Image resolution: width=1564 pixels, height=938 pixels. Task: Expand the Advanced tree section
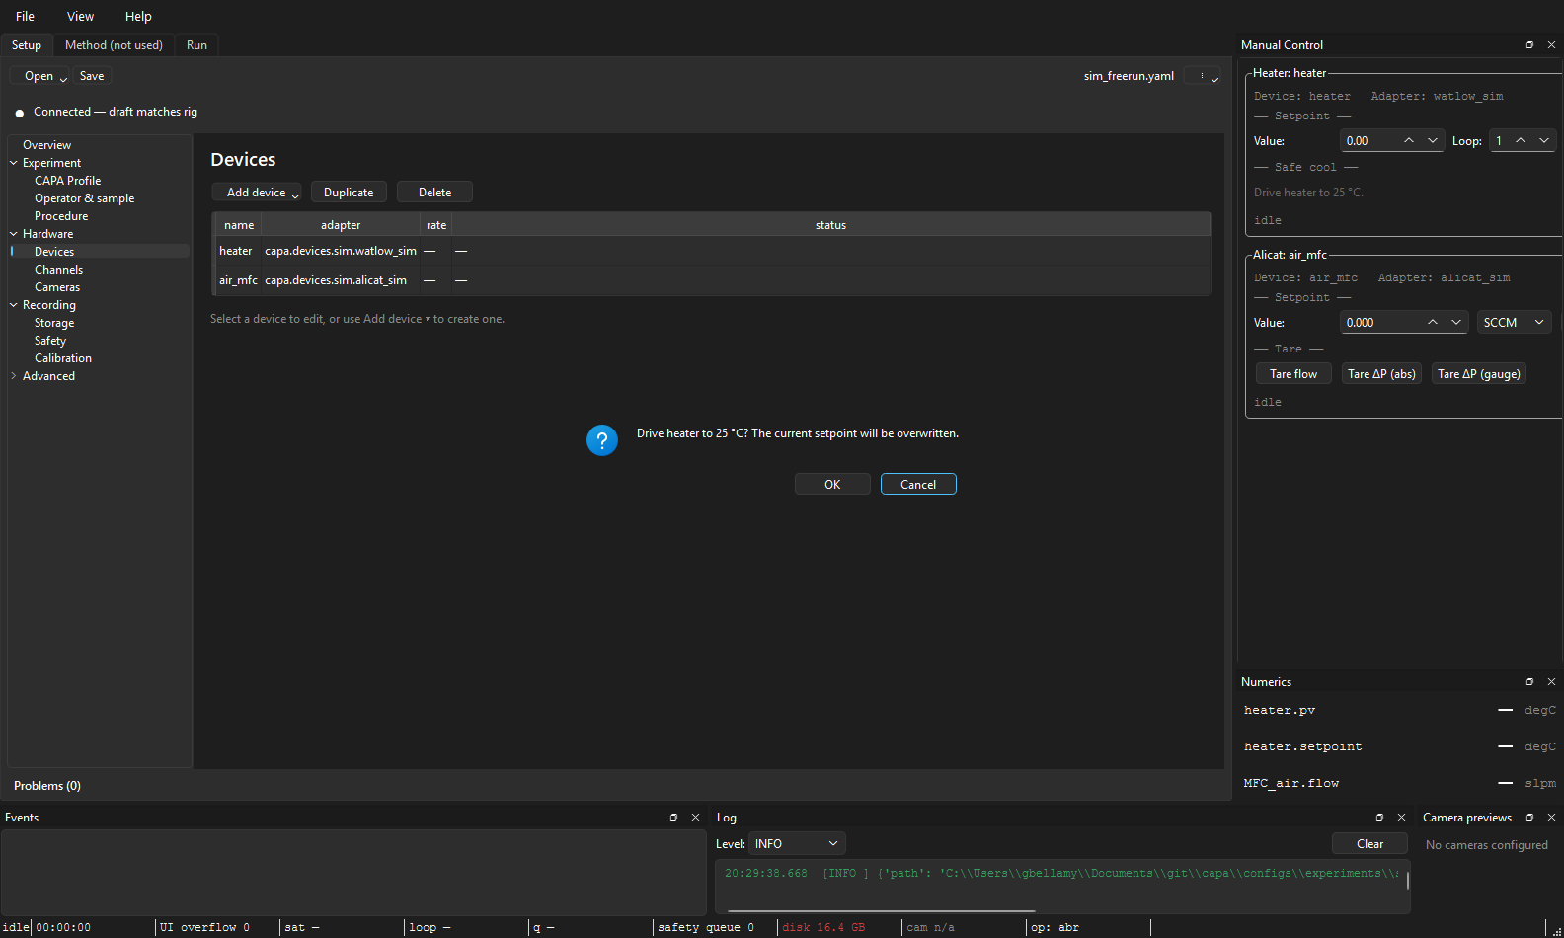pyautogui.click(x=14, y=376)
